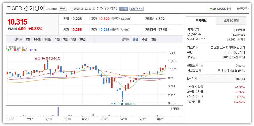Open the ETF개요 dropdown
This screenshot has width=254, height=126.
pos(137,9)
